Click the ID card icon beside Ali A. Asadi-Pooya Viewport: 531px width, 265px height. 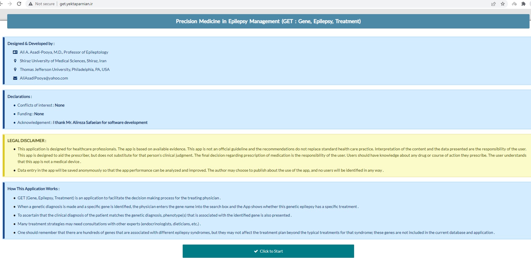click(x=15, y=52)
